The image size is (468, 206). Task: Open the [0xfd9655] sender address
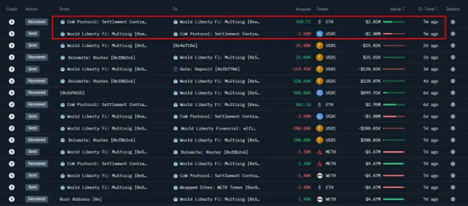[72, 93]
